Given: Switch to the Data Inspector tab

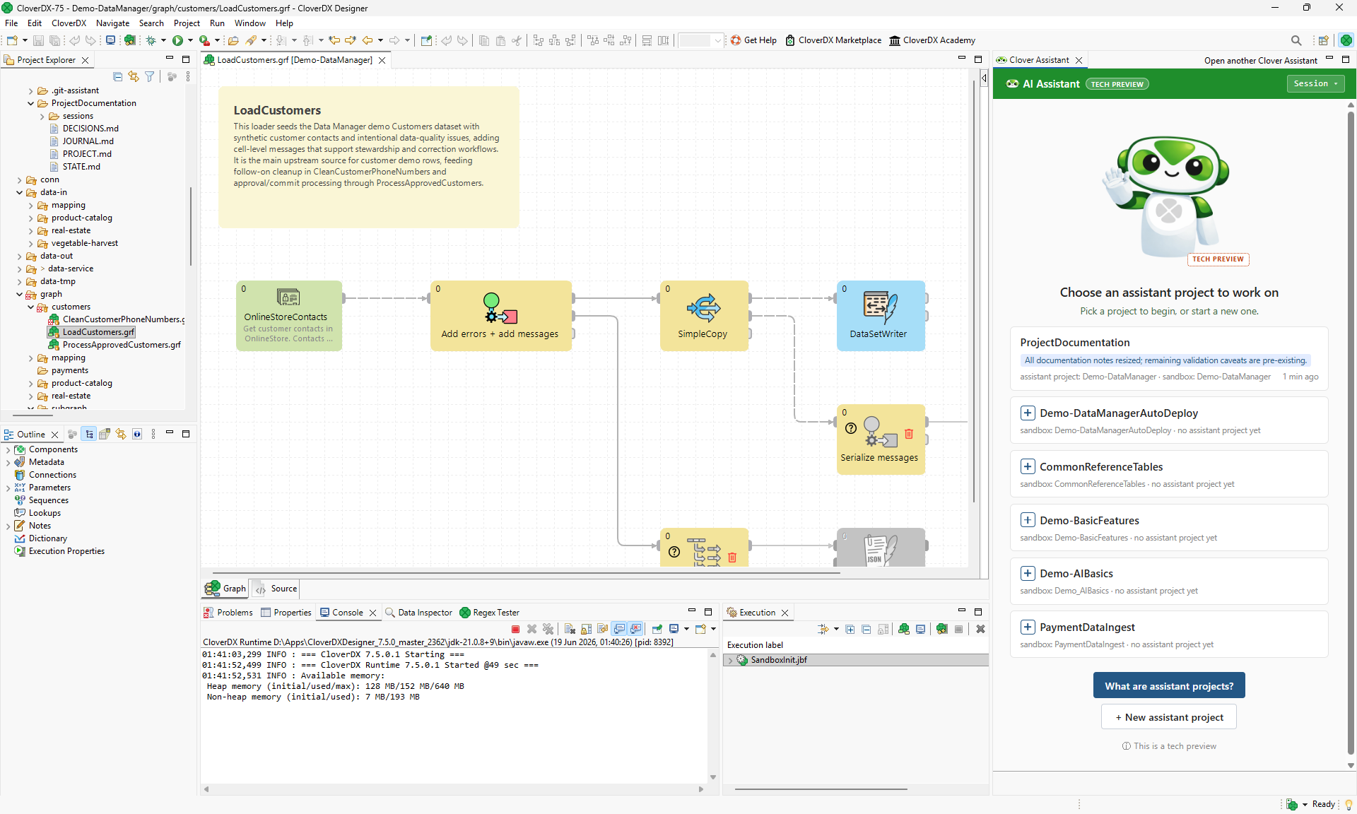Looking at the screenshot, I should pyautogui.click(x=418, y=612).
